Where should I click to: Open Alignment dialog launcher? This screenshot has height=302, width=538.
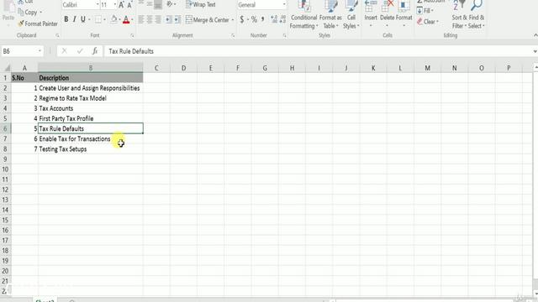[x=233, y=35]
